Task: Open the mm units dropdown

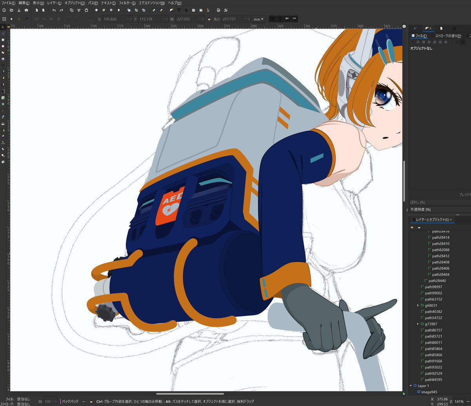Action: tap(259, 19)
